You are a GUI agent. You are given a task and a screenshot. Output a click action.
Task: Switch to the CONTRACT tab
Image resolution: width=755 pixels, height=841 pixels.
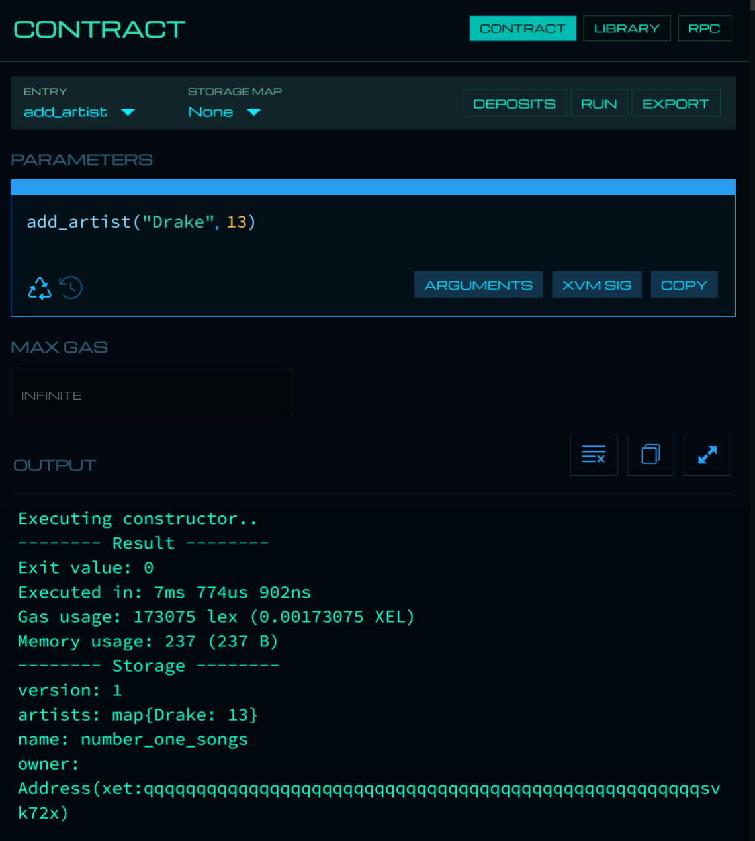click(x=522, y=28)
